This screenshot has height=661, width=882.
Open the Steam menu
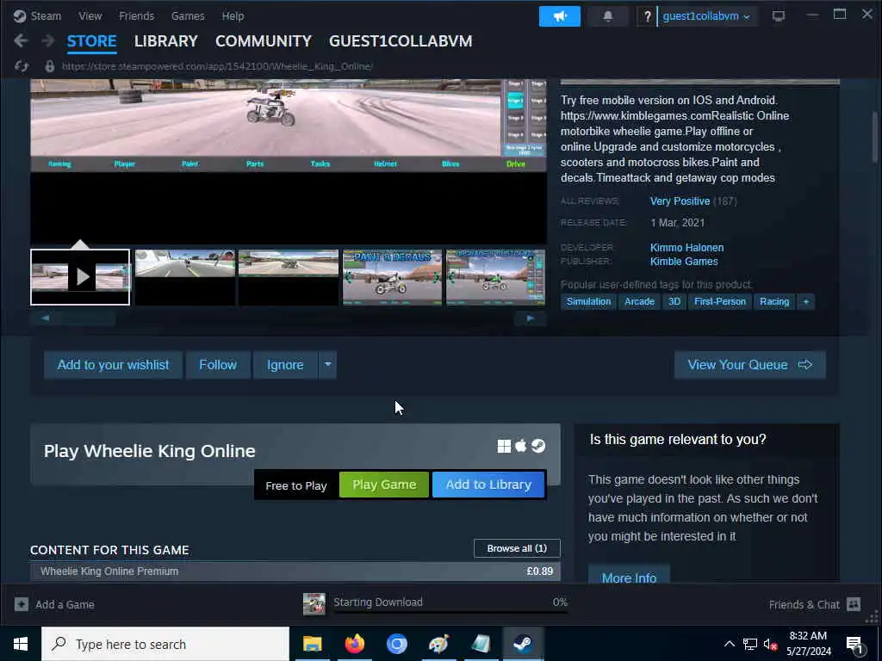coord(46,15)
